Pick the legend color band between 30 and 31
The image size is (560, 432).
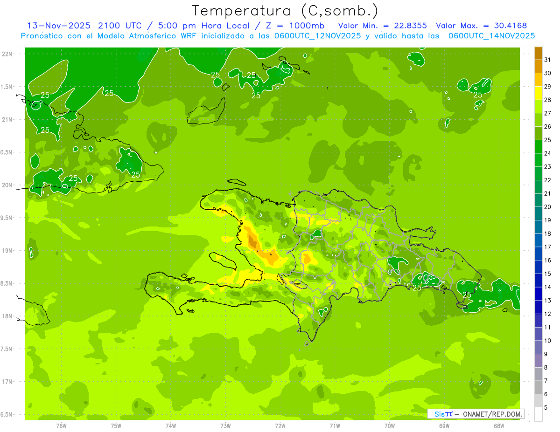[538, 67]
